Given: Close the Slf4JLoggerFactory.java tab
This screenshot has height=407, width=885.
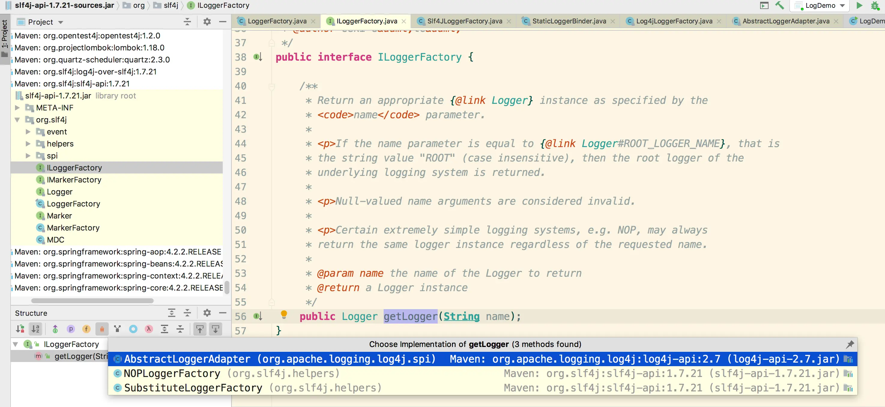Looking at the screenshot, I should click(x=509, y=21).
